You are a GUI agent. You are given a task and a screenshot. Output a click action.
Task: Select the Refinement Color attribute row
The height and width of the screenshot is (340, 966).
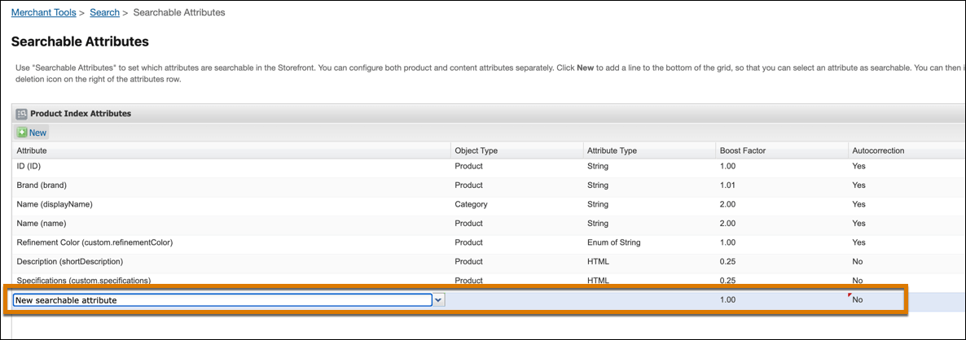pos(94,242)
